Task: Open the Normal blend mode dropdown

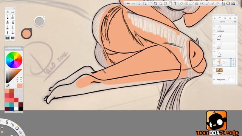Action: pos(223,22)
